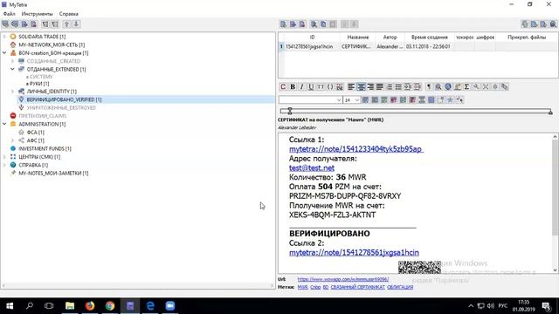Toggle show formatting paragraph marks
The image size is (559, 314).
click(x=429, y=86)
